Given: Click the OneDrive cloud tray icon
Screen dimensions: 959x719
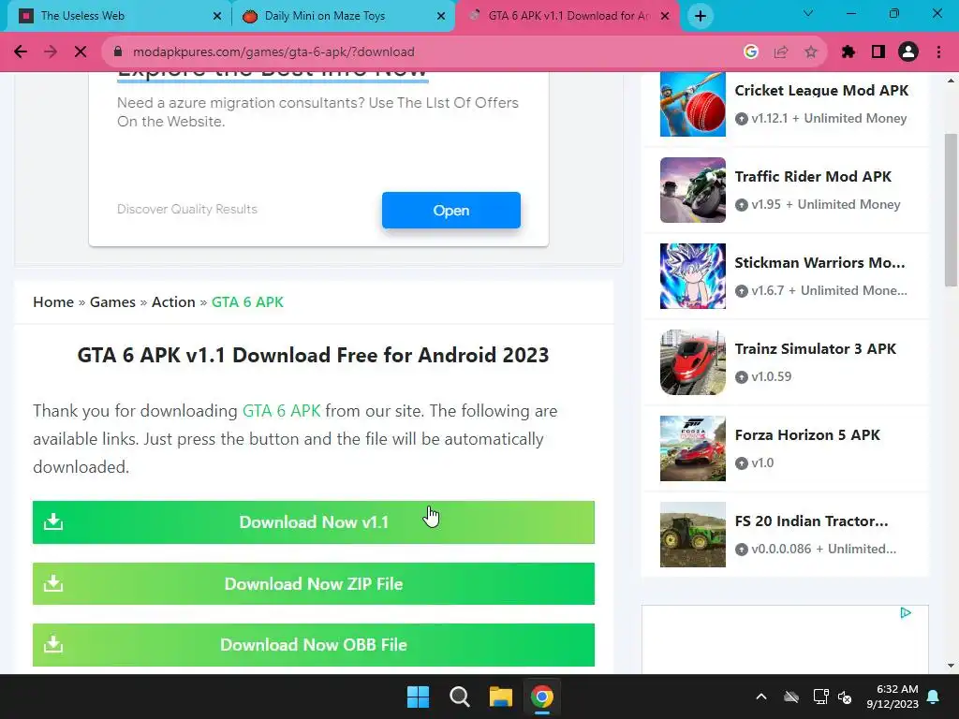Looking at the screenshot, I should tap(791, 697).
